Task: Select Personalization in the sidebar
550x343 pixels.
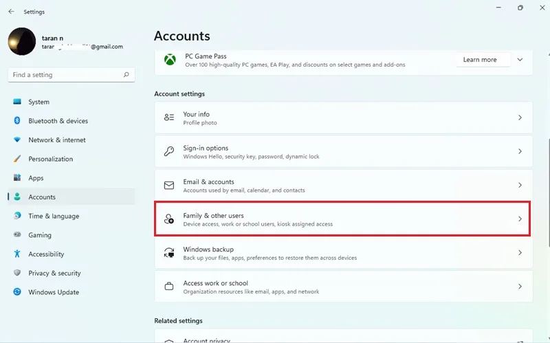Action: click(71, 159)
